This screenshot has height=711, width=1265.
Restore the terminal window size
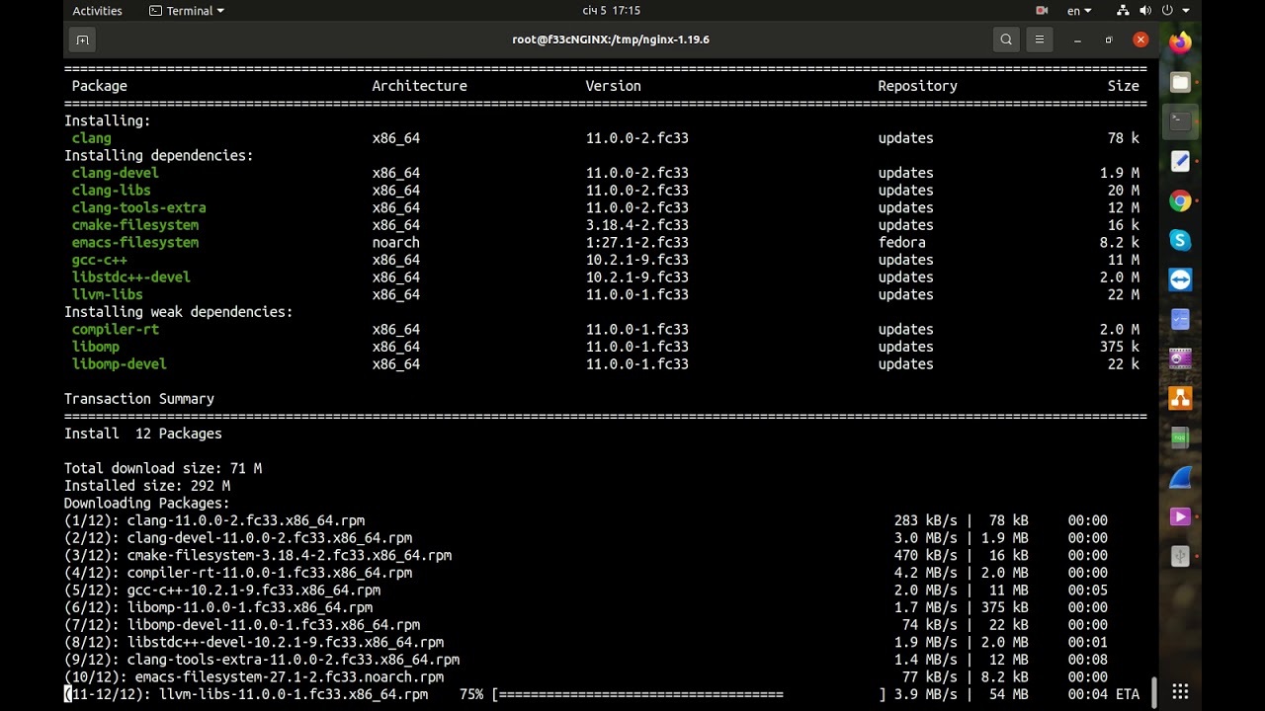[x=1109, y=39]
